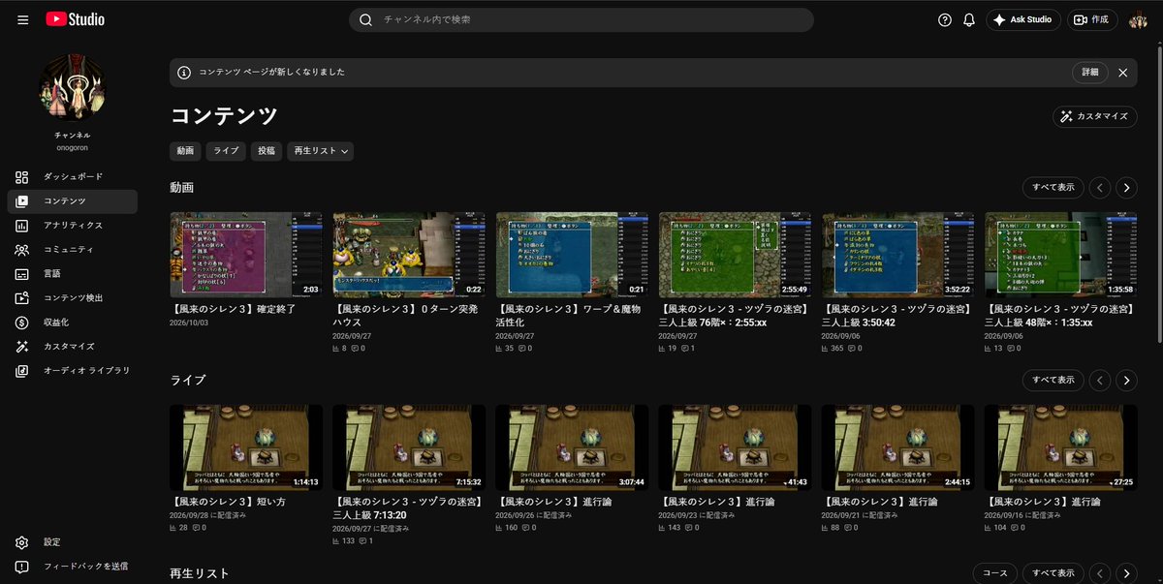Click the date text 2026/10/03
This screenshot has height=584, width=1163.
click(x=187, y=323)
